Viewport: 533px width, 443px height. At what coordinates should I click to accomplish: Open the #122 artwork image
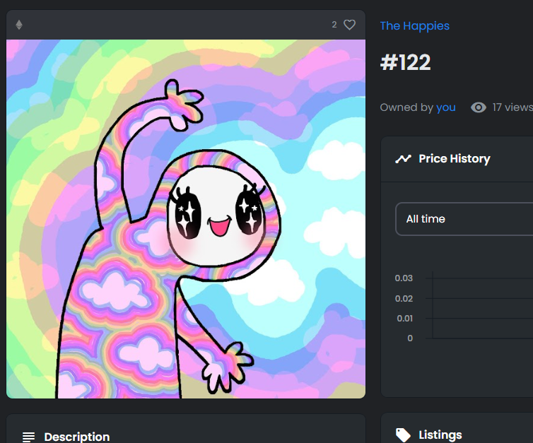tap(186, 219)
